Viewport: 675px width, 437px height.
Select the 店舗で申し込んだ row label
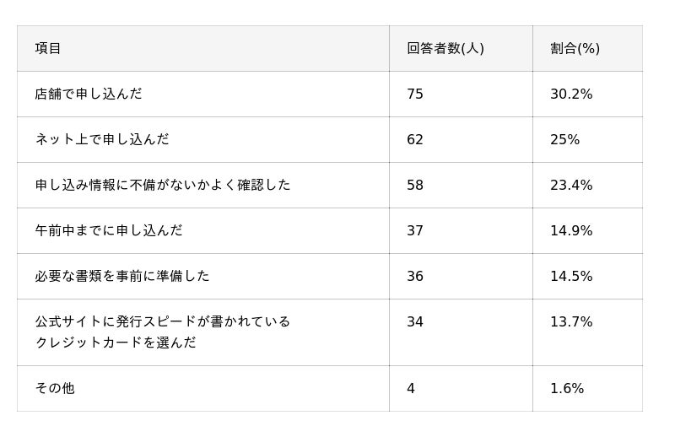(x=89, y=94)
